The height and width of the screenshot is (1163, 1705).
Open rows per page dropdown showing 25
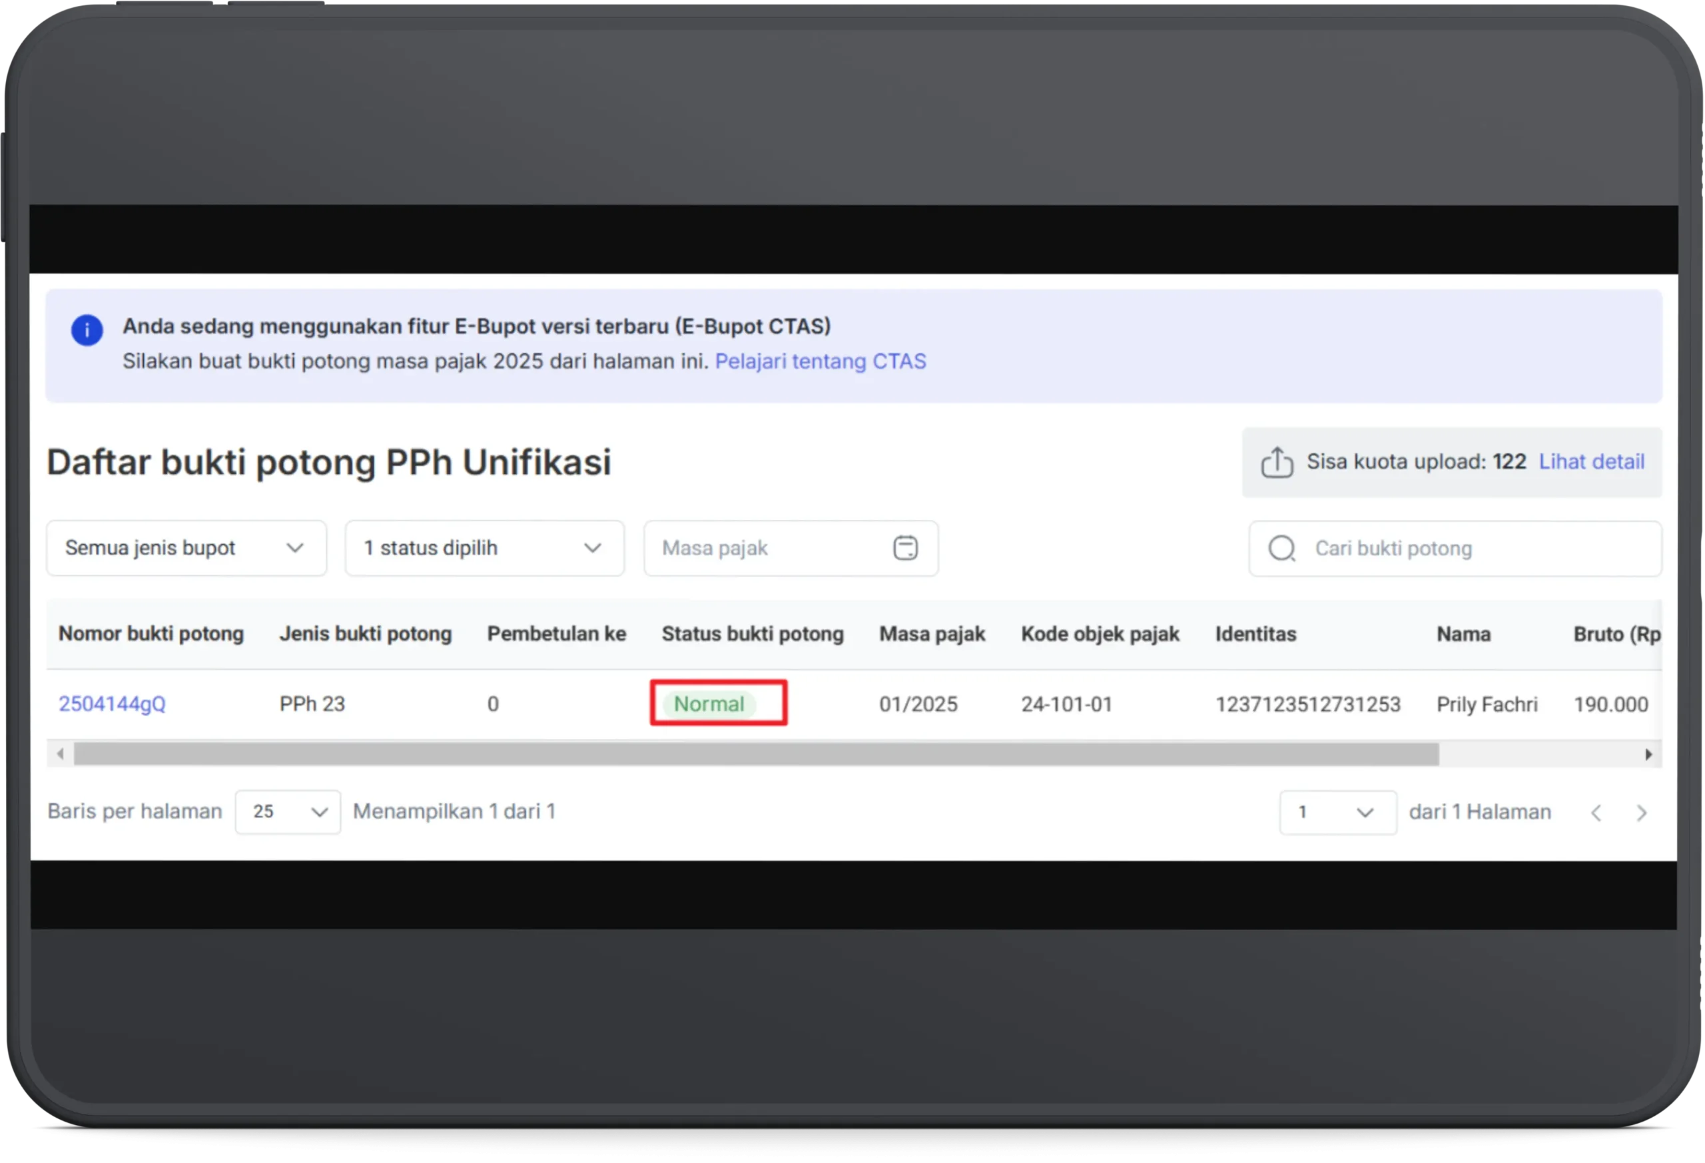pyautogui.click(x=288, y=812)
